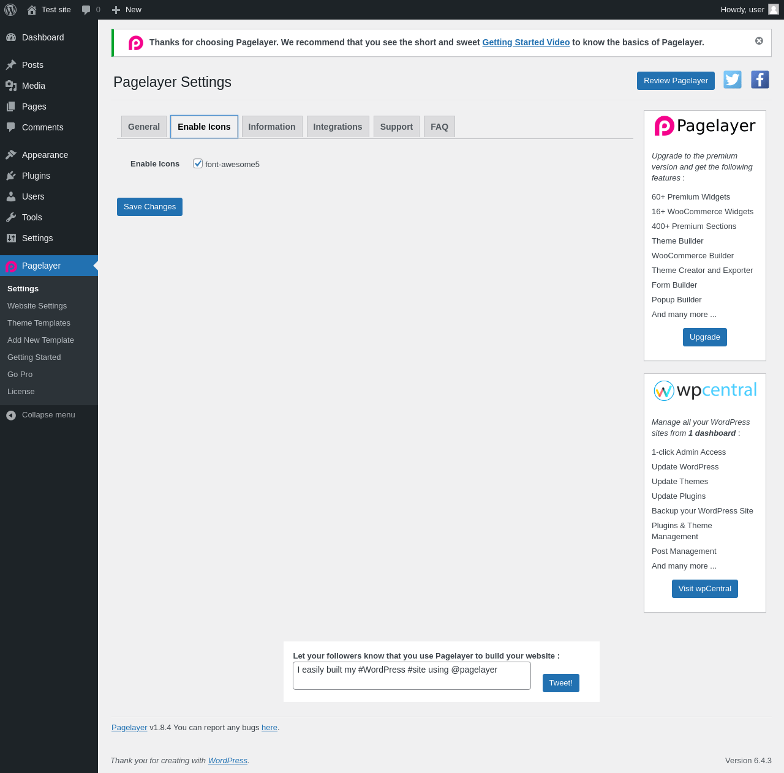Click the 'Theme Creator and Exporter' text
Viewport: 784px width, 773px height.
[x=703, y=271]
